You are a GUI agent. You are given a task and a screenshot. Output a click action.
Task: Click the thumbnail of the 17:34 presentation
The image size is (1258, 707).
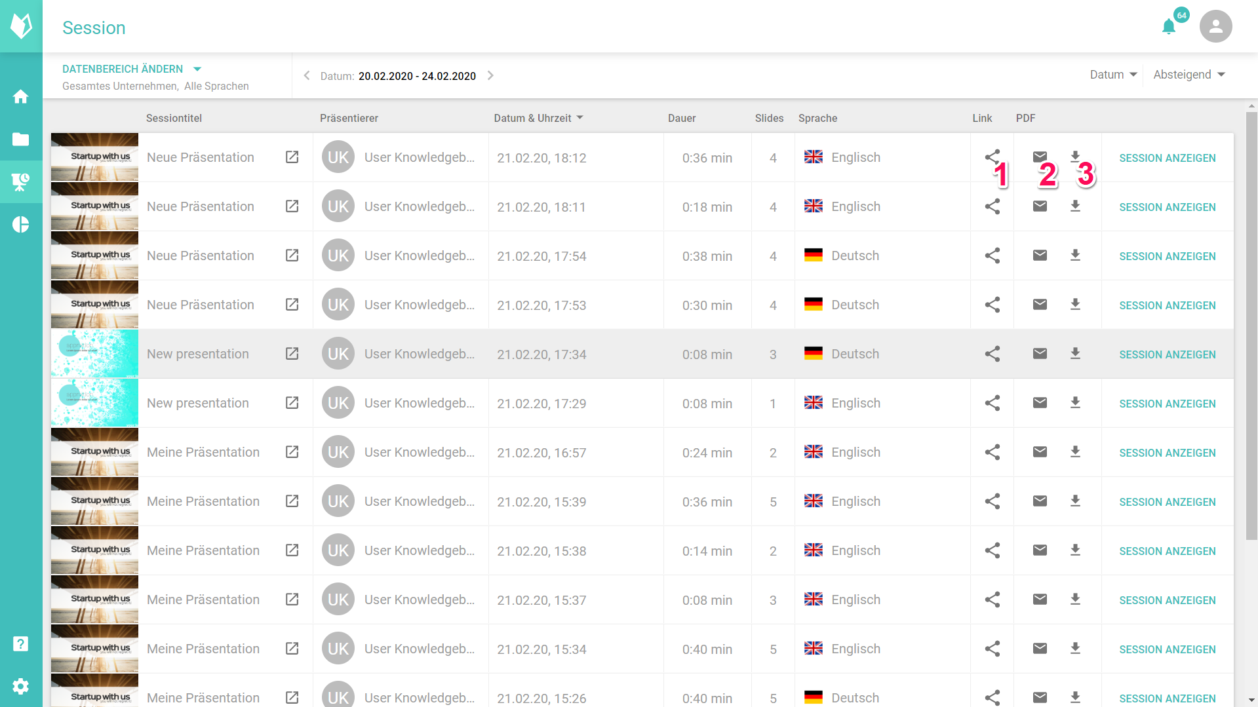tap(95, 354)
